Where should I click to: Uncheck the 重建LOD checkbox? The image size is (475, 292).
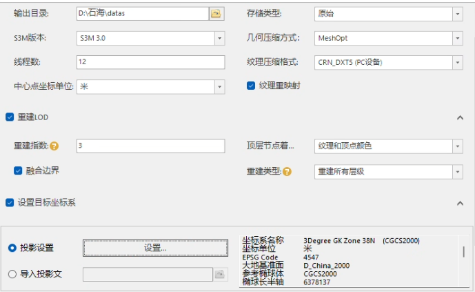click(x=10, y=117)
